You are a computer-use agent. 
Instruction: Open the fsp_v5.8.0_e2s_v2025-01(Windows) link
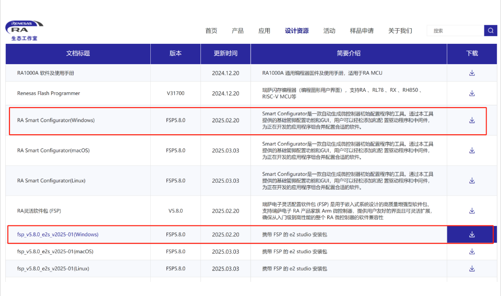[x=58, y=234]
